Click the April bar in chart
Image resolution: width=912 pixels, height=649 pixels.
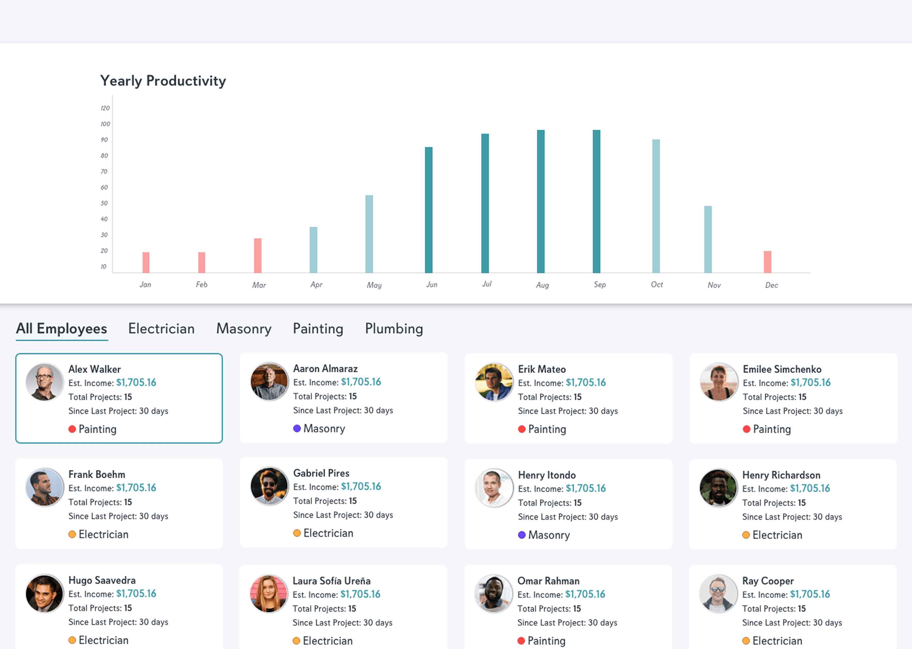click(313, 250)
